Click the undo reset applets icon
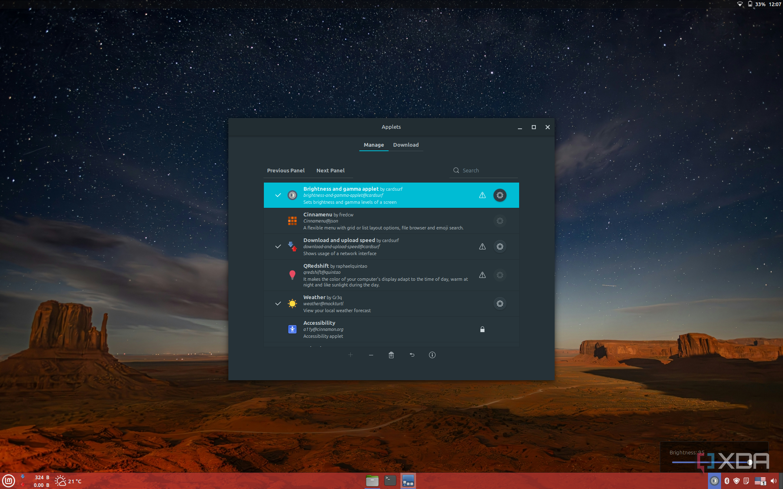Screen dimensions: 783x489 point(412,355)
